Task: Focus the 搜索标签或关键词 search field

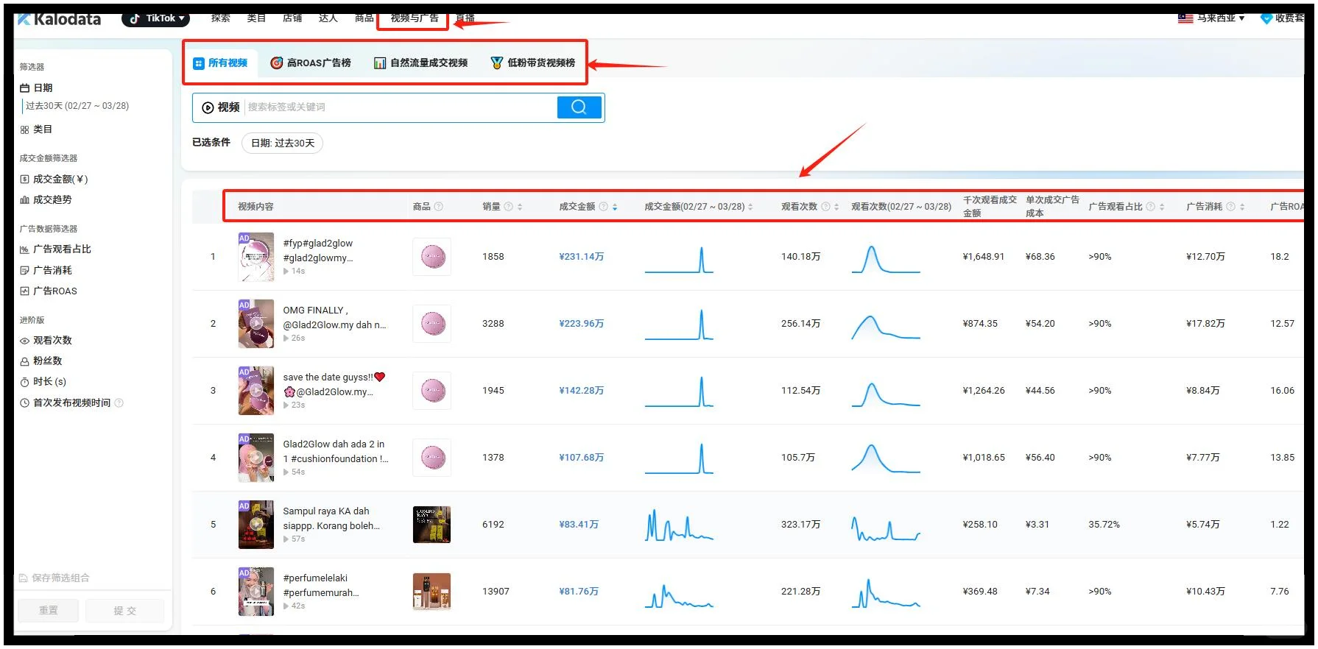Action: 401,107
